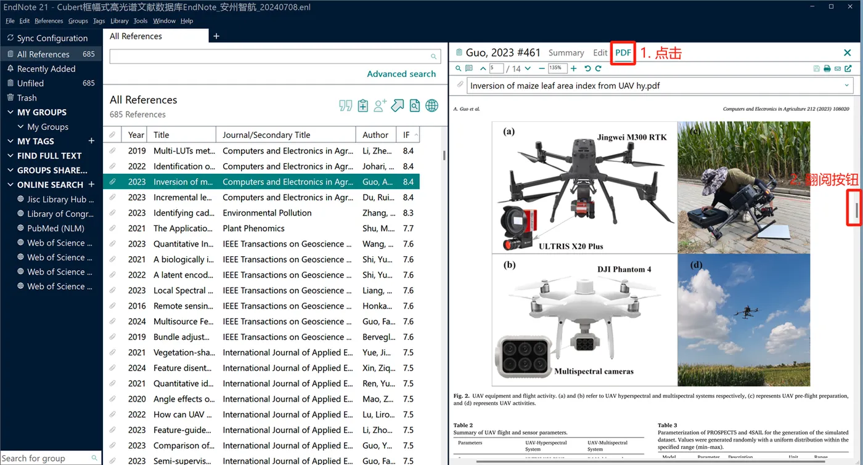
Task: Switch to the PDF tab
Action: (x=623, y=53)
